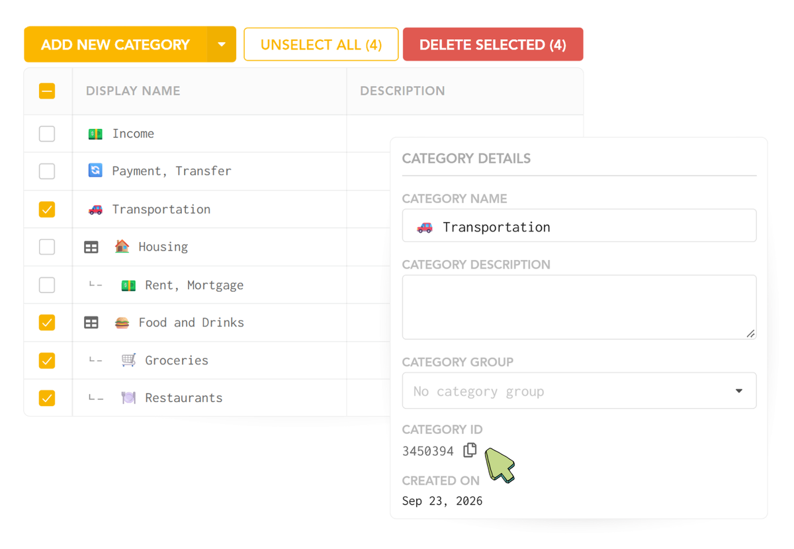Click the red car icon in Transportation row
Viewport: 794px width, 549px height.
tap(95, 210)
